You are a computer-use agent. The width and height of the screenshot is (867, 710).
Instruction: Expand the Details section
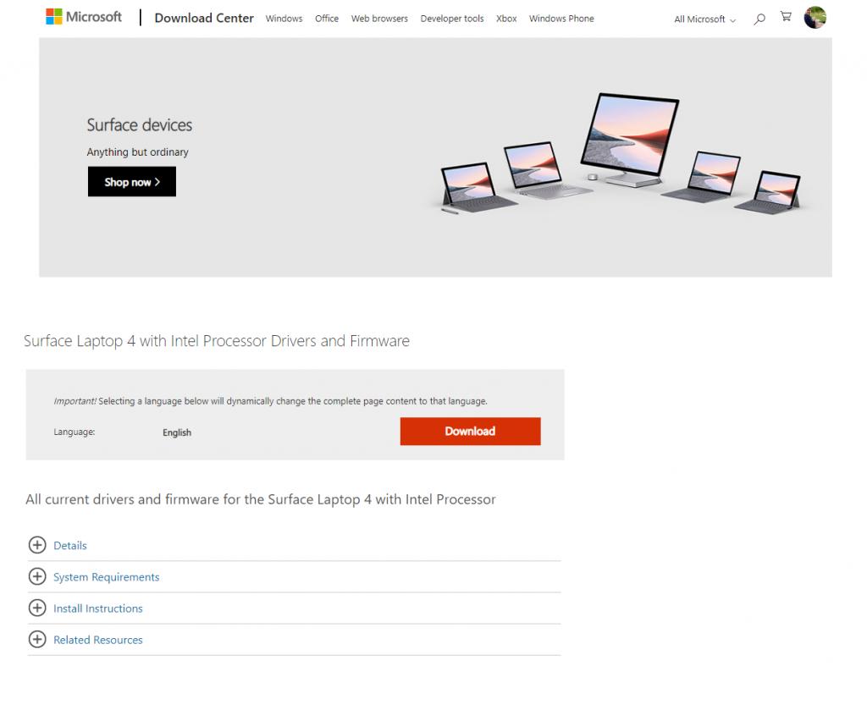click(x=70, y=546)
